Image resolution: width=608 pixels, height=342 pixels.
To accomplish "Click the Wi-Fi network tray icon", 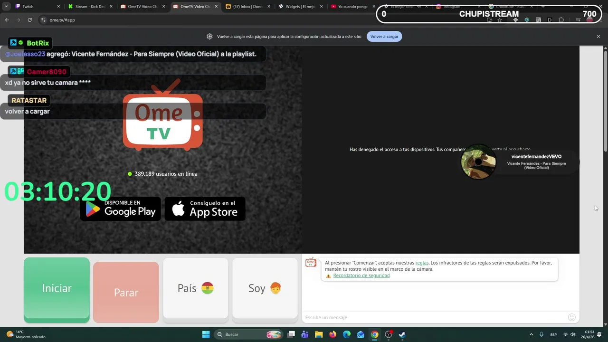I will (x=565, y=334).
